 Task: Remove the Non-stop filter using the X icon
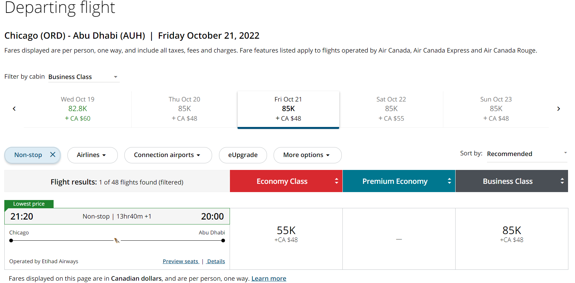[53, 154]
